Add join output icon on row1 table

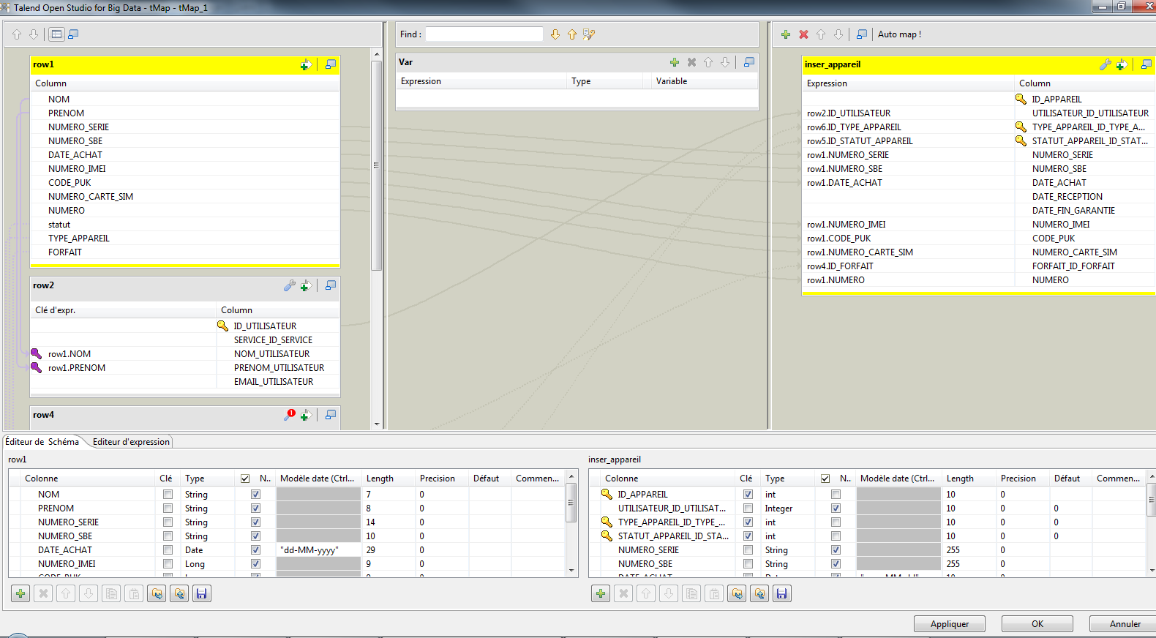point(306,64)
